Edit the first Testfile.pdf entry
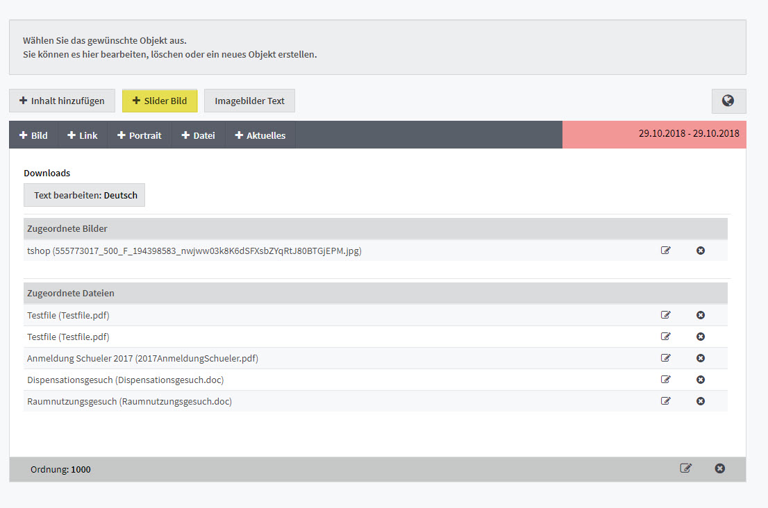This screenshot has width=768, height=508. [x=666, y=315]
